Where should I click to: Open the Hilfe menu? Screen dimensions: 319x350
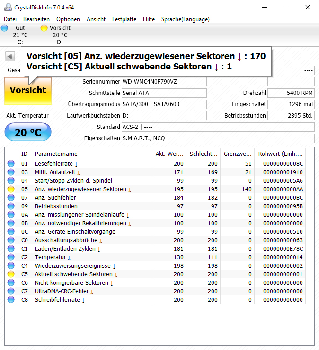pos(149,19)
